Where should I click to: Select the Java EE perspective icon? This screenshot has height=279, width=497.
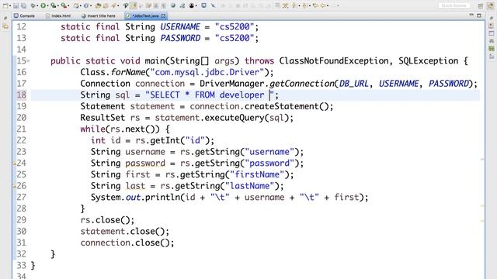[491, 6]
